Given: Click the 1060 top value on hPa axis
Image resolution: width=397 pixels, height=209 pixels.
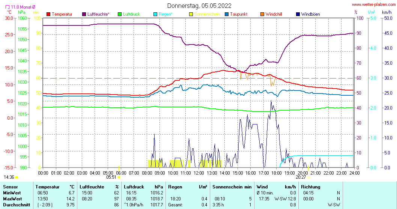Looking at the screenshot, I should pyautogui.click(x=22, y=18).
